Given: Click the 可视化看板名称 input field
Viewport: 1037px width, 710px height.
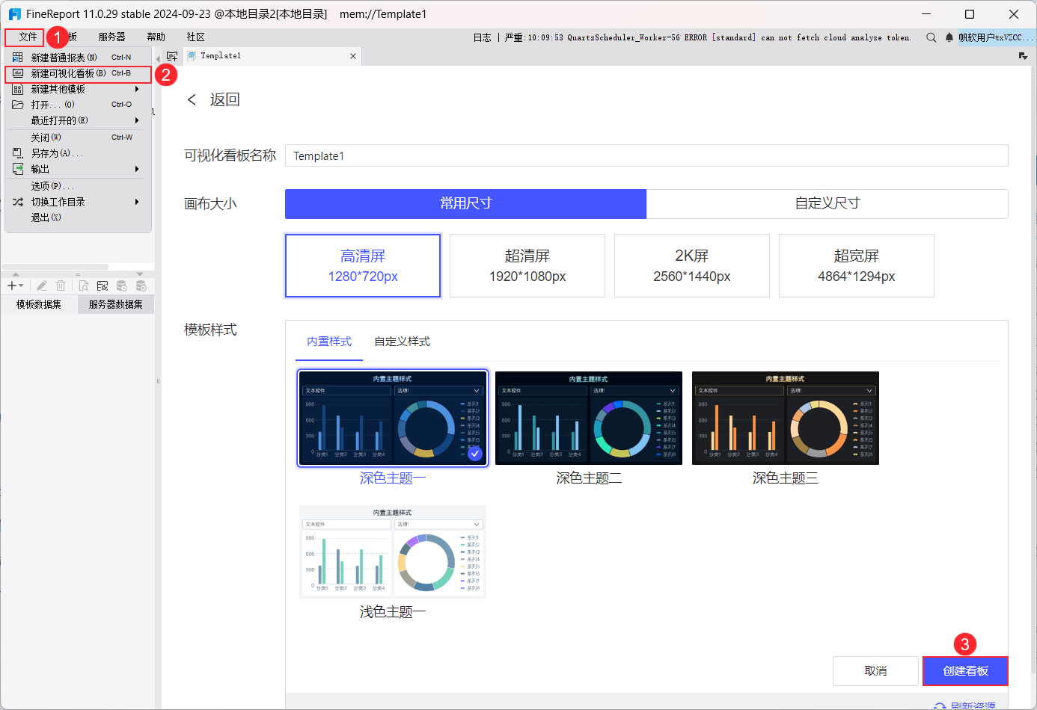Looking at the screenshot, I should point(646,155).
